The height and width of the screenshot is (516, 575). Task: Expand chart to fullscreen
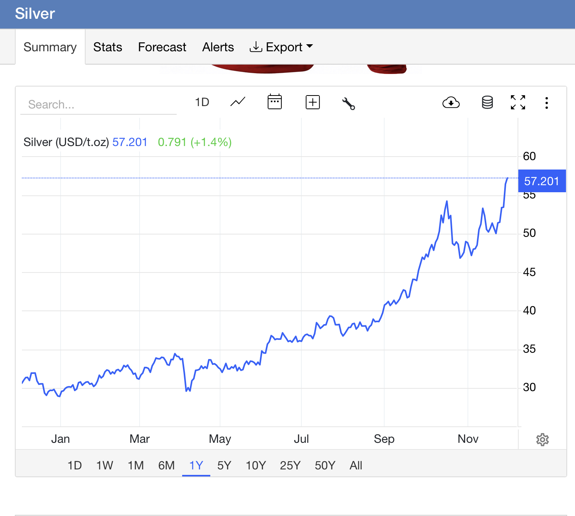coord(518,103)
